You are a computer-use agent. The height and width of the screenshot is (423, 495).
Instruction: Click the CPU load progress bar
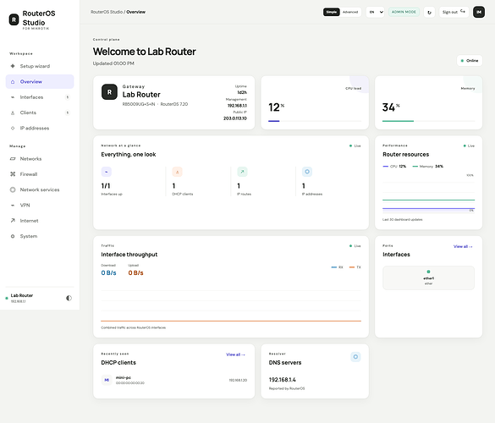(x=315, y=121)
